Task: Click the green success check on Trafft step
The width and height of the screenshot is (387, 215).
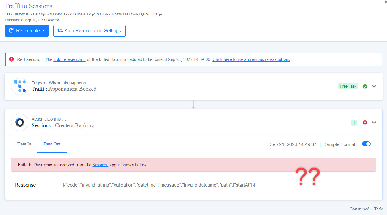Action: coord(365,86)
